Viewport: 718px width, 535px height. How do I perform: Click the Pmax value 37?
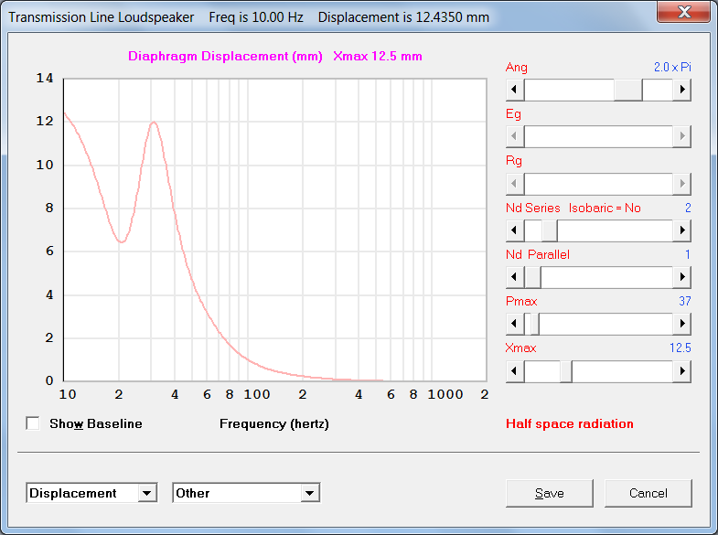[x=684, y=301]
